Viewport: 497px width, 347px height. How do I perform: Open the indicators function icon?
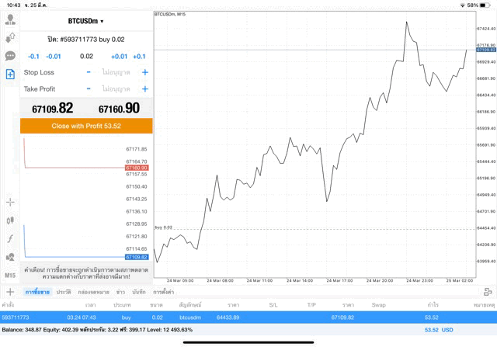(10, 238)
